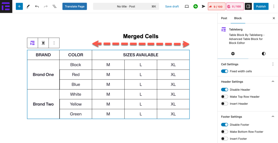The height and width of the screenshot is (143, 278).
Task: Toggle Fixed width cells switch
Action: [225, 71]
